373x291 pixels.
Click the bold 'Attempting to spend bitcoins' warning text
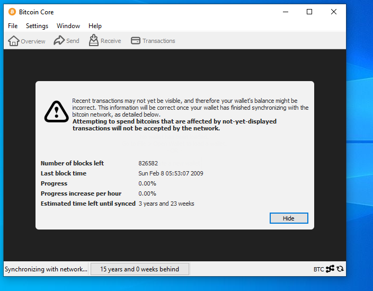click(x=174, y=125)
